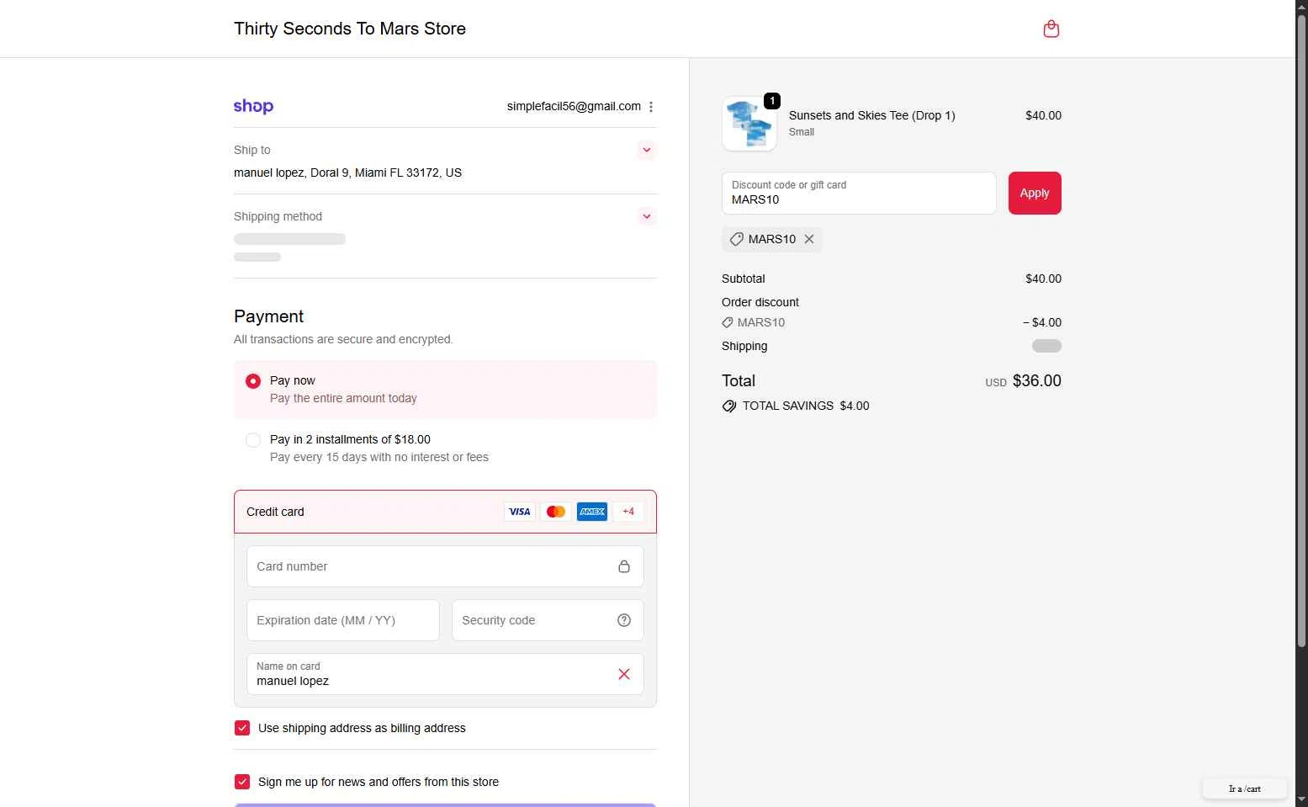Viewport: 1308px width, 807px height.
Task: Apply the discount code
Action: coord(1035,193)
